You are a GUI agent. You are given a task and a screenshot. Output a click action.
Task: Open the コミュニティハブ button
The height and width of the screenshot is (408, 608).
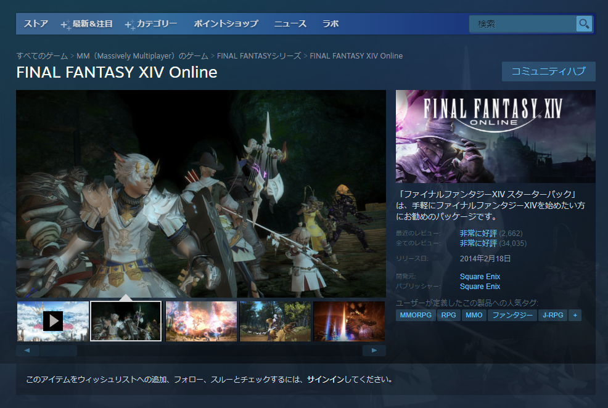(548, 71)
